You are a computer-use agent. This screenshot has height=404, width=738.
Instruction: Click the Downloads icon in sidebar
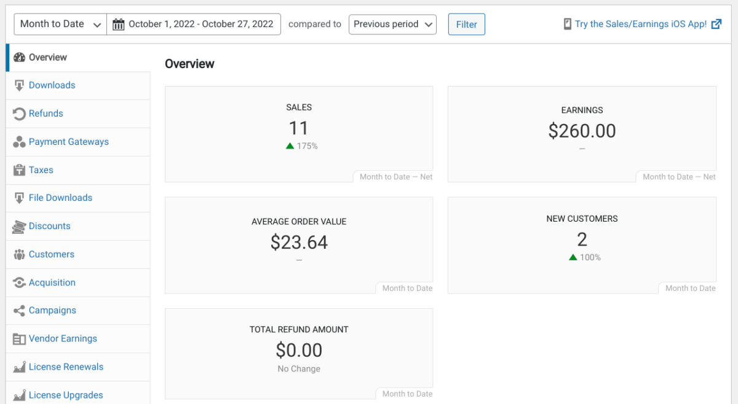click(19, 85)
